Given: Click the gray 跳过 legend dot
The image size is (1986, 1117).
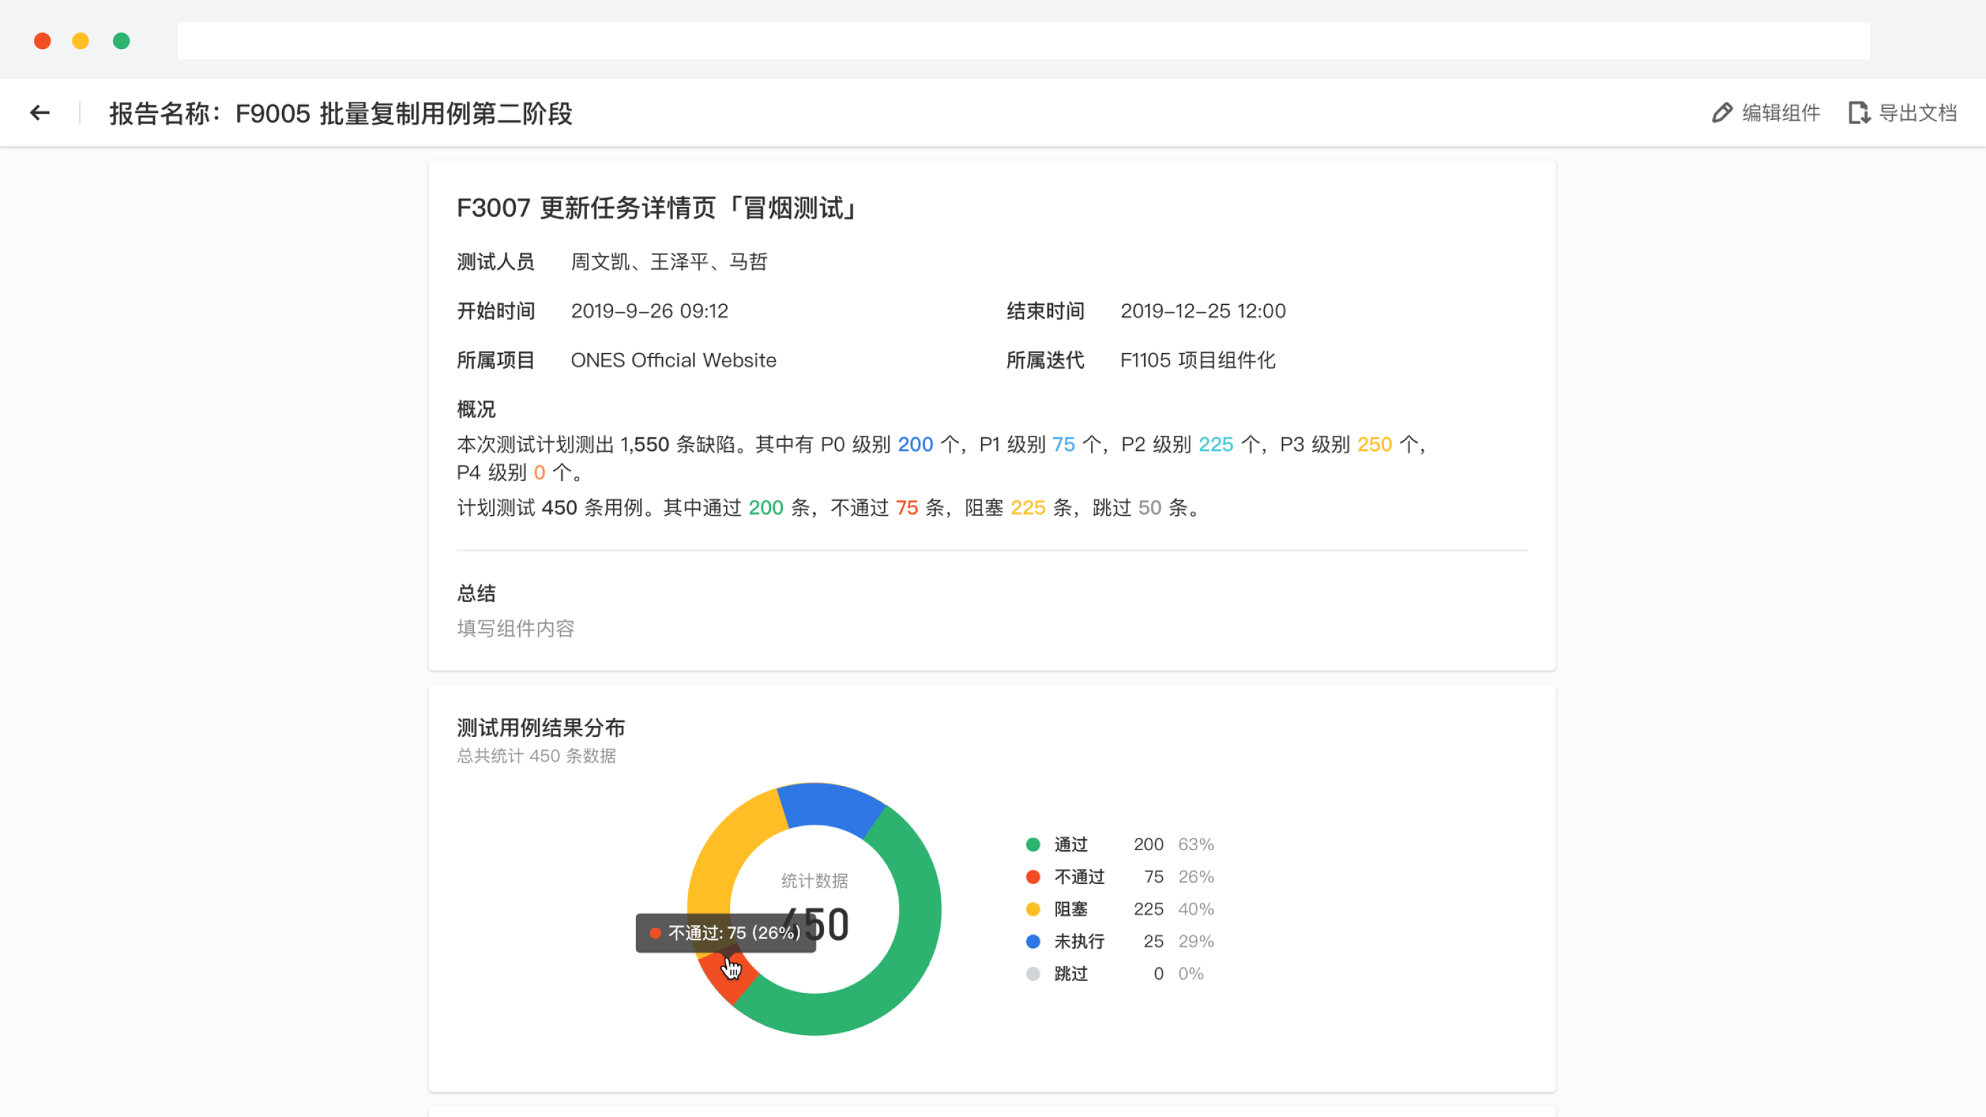Looking at the screenshot, I should pyautogui.click(x=1033, y=974).
